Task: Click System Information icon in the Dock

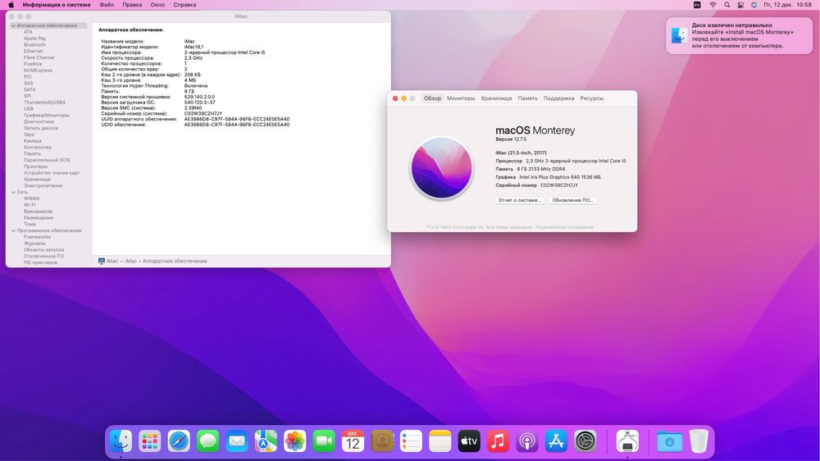Action: coord(627,441)
